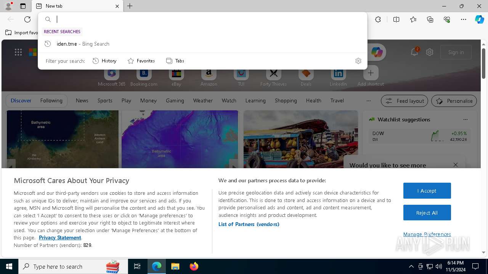The width and height of the screenshot is (488, 274).
Task: Refresh the page
Action: point(27,19)
